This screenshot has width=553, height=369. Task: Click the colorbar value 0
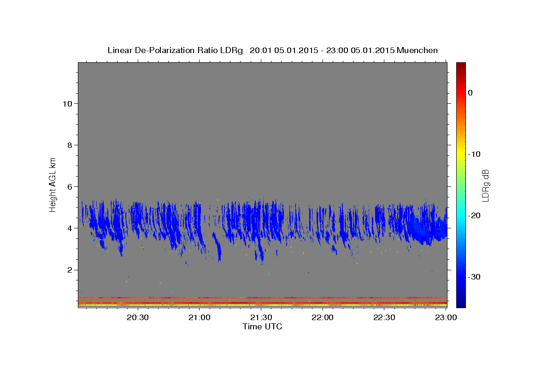(x=471, y=93)
